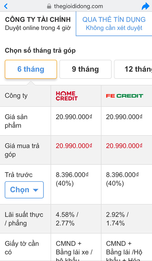
Task: Select the FE Credit logo
Action: 124,96
